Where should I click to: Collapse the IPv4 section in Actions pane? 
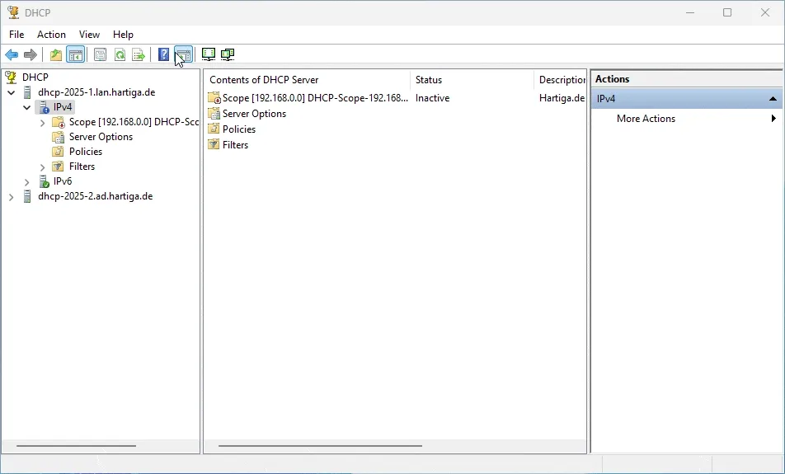pos(773,99)
